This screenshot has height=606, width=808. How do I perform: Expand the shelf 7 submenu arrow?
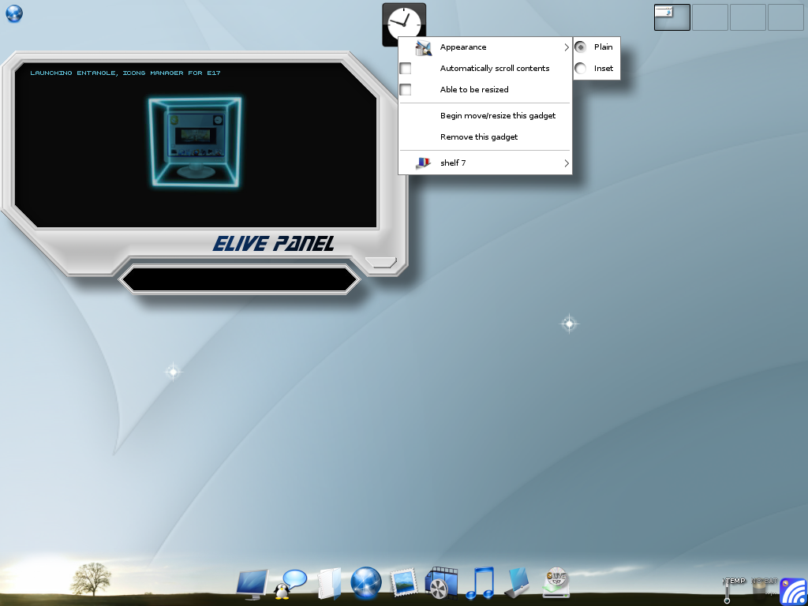click(x=567, y=163)
